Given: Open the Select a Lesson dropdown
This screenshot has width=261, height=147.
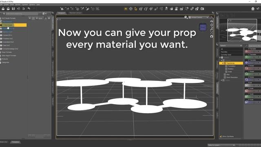Looking at the screenshot, I should click(221, 145).
